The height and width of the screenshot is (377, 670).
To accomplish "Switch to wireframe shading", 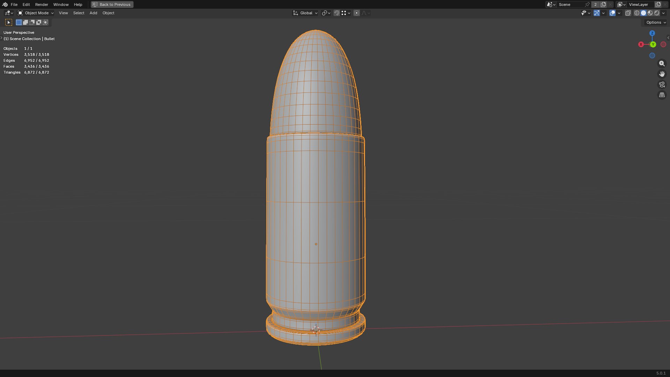I will pos(637,13).
